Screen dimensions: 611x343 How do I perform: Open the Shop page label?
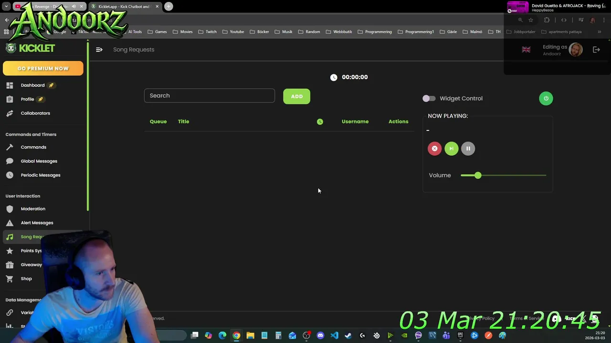[x=26, y=279]
